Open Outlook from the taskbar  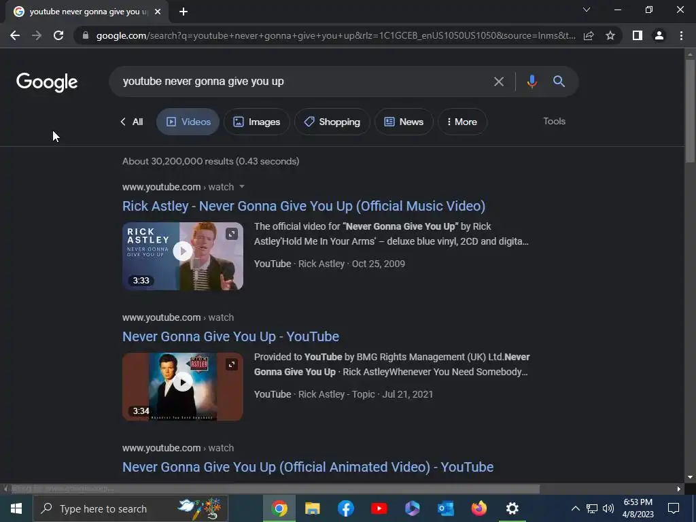coord(446,508)
